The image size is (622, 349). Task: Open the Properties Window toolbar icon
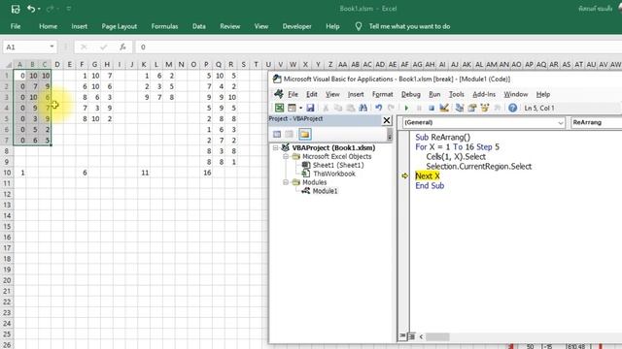click(x=472, y=108)
